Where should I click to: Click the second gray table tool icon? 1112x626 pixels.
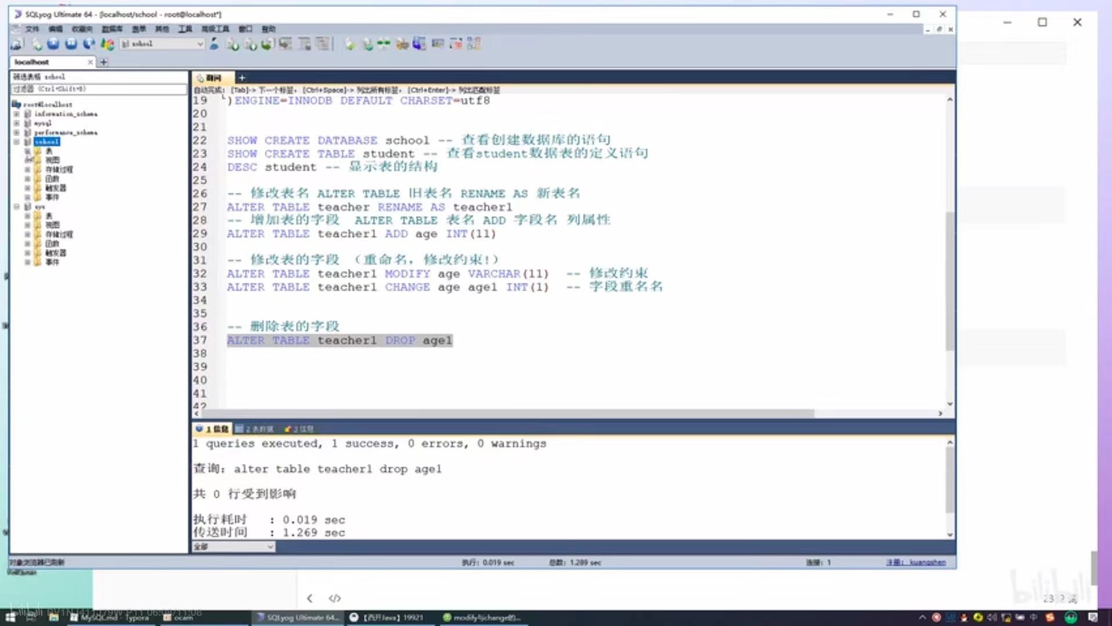(x=305, y=43)
